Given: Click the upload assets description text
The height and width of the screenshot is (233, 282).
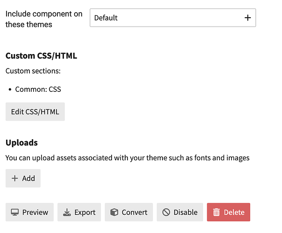Looking at the screenshot, I should coord(127,158).
